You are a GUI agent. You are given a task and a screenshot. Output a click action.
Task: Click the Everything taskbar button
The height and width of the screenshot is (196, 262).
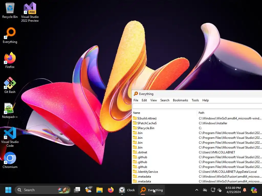point(151,190)
